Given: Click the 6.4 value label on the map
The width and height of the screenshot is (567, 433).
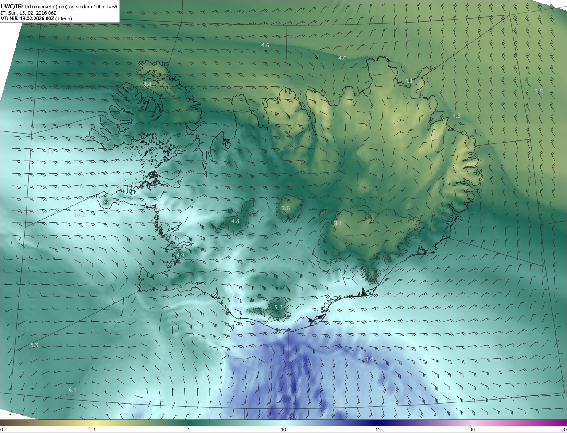Looking at the screenshot, I should pyautogui.click(x=73, y=390).
